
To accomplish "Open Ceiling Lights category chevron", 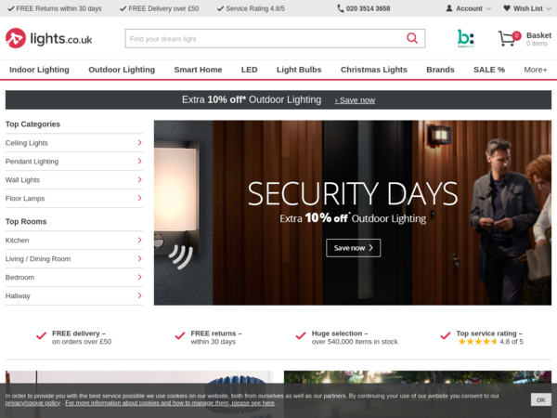I will tap(139, 142).
